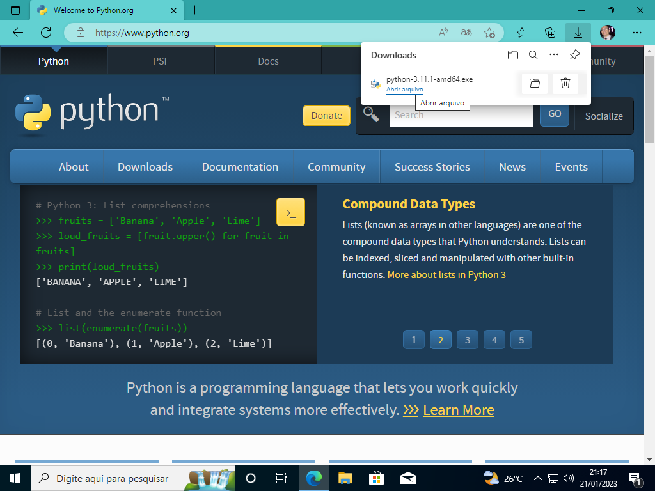Open File Explorer from the taskbar
Viewport: 655px width, 491px height.
(x=345, y=478)
